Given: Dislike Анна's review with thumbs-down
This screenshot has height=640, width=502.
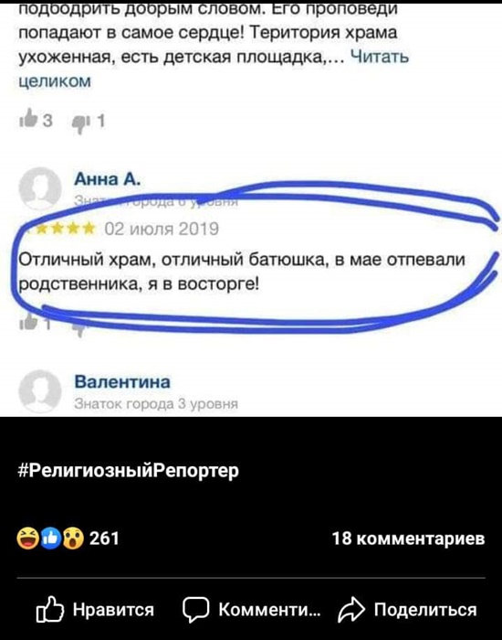Looking at the screenshot, I should [80, 328].
